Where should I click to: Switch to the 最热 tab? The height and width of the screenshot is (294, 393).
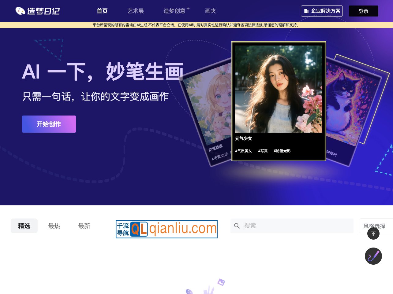[54, 226]
